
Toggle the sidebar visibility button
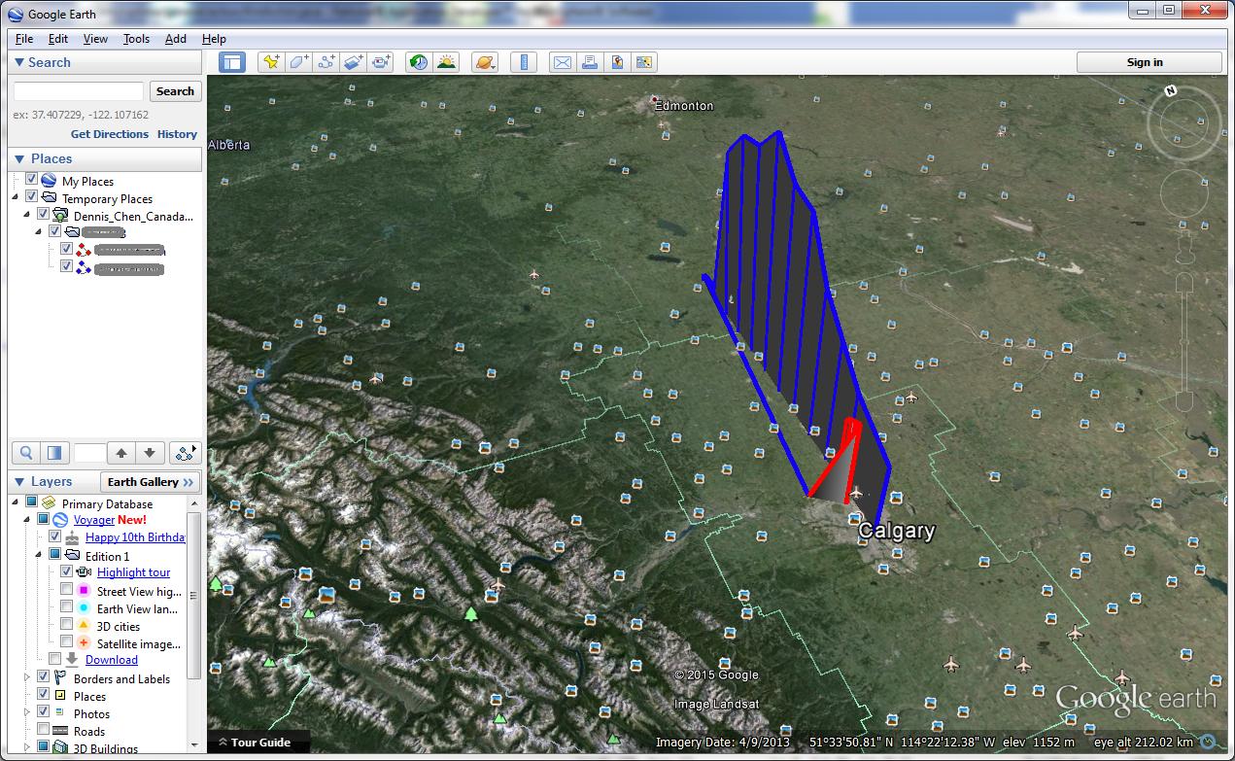(x=232, y=62)
